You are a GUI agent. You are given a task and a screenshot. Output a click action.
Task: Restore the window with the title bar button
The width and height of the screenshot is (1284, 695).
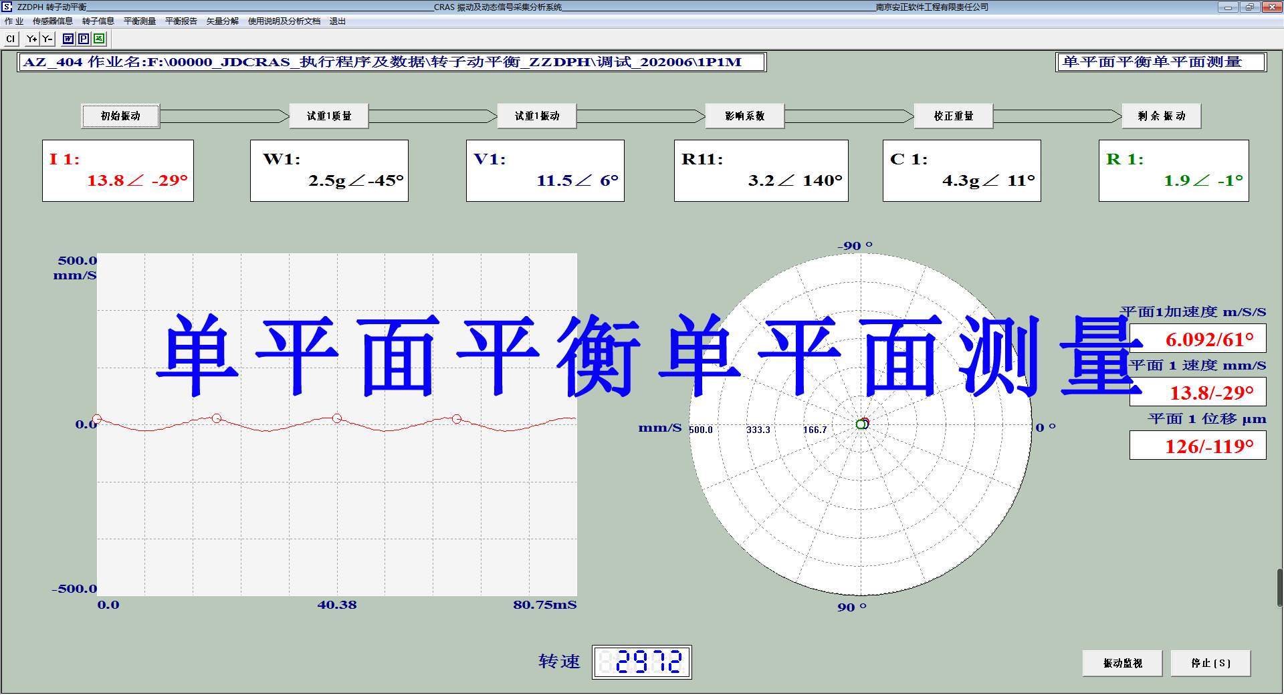pos(1249,7)
